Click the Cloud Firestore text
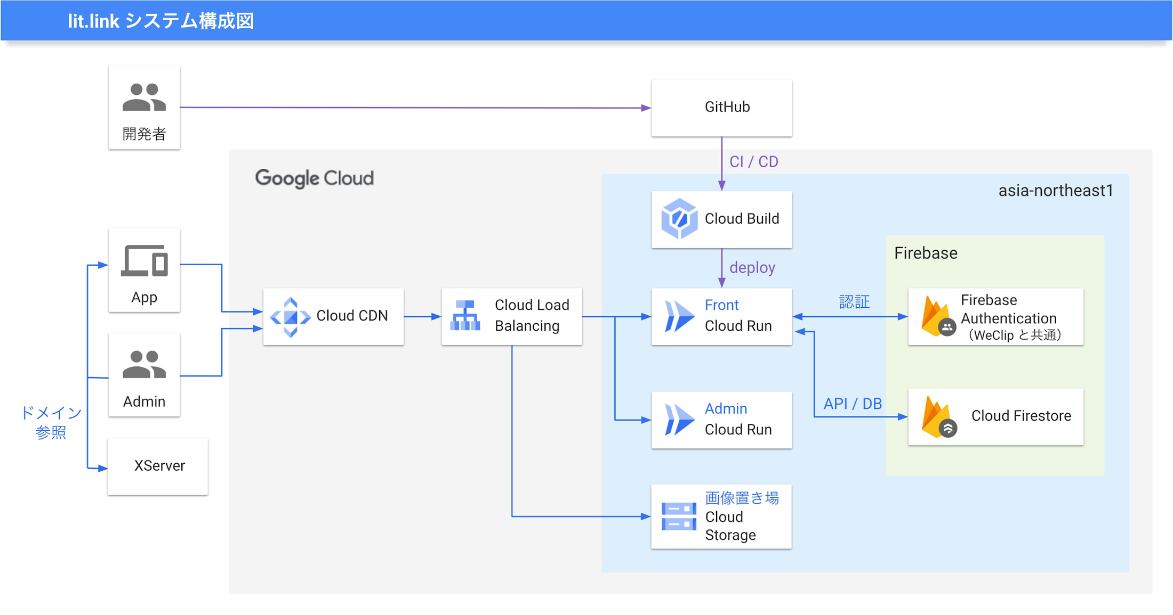This screenshot has height=615, width=1173. pyautogui.click(x=1021, y=416)
